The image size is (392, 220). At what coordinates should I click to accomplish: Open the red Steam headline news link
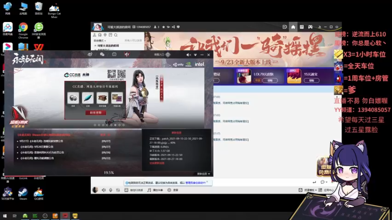click(x=44, y=135)
